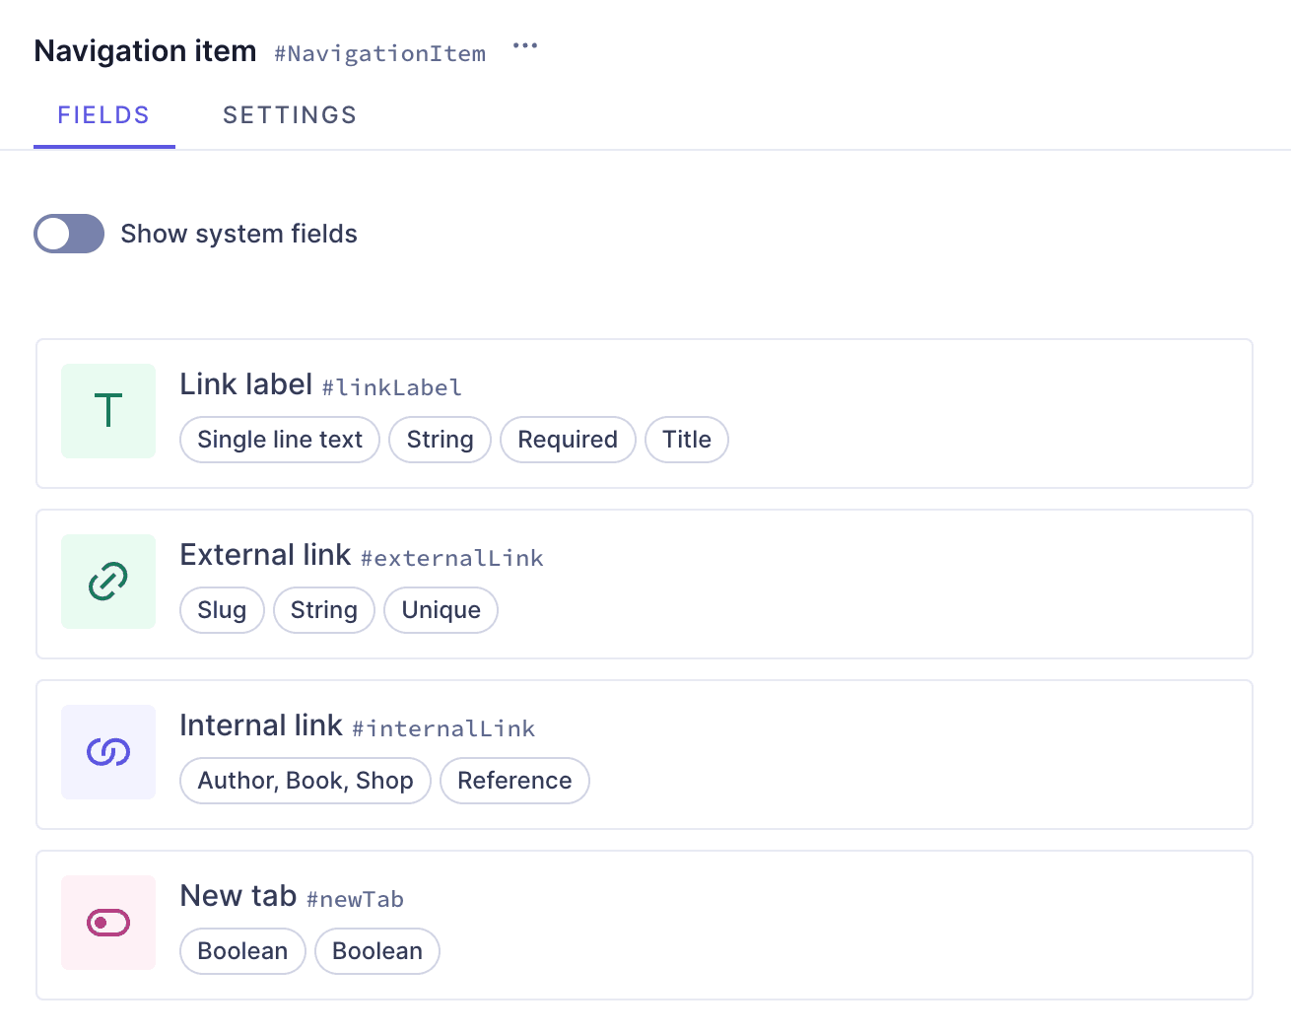This screenshot has width=1291, height=1035.
Task: Click the Required tag on Link label
Action: pyautogui.click(x=568, y=440)
